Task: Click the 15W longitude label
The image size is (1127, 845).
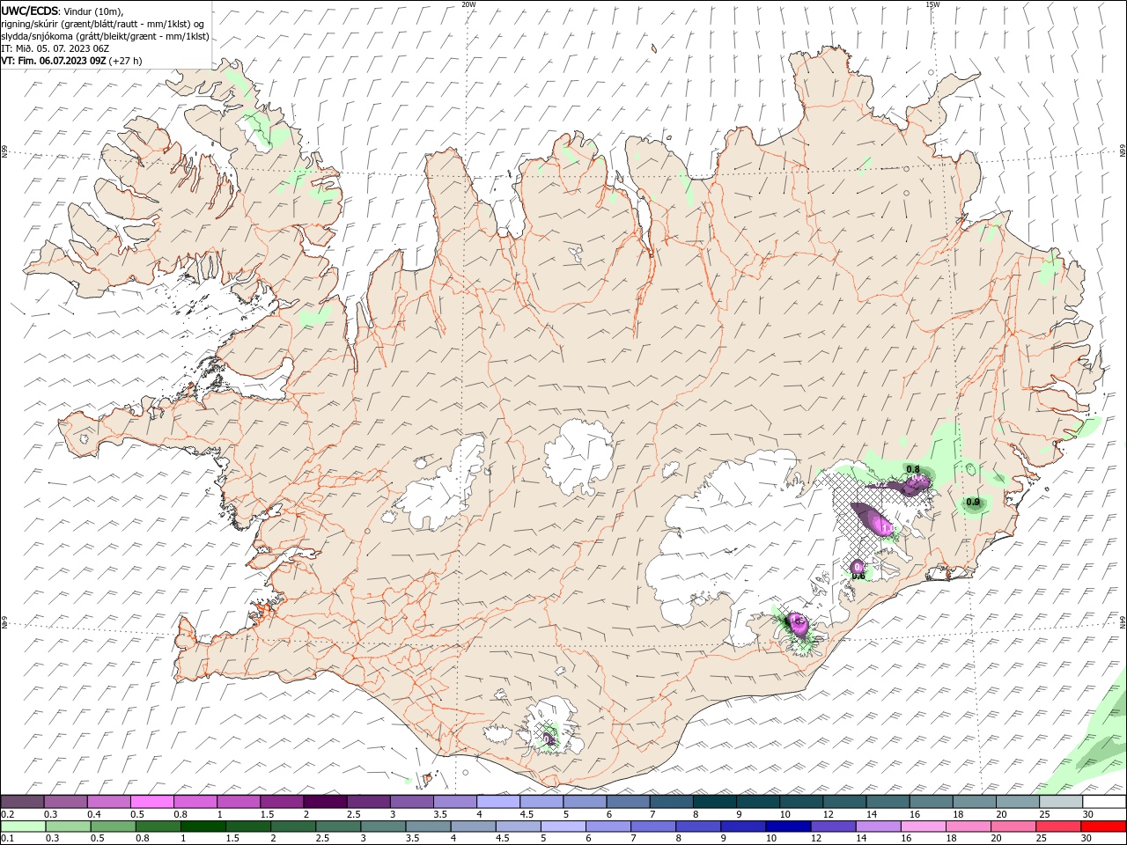Action: pyautogui.click(x=932, y=4)
